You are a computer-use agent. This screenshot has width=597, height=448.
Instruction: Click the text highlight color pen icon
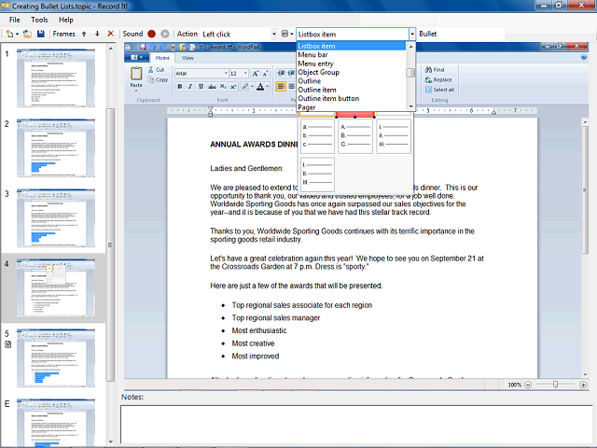(x=245, y=87)
